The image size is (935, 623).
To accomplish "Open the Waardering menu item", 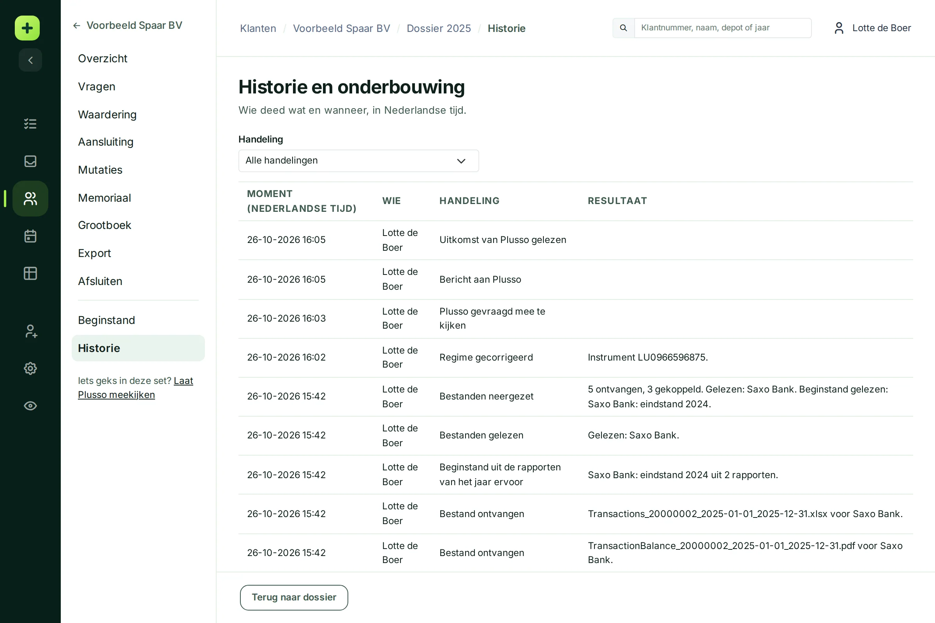I will [x=108, y=114].
